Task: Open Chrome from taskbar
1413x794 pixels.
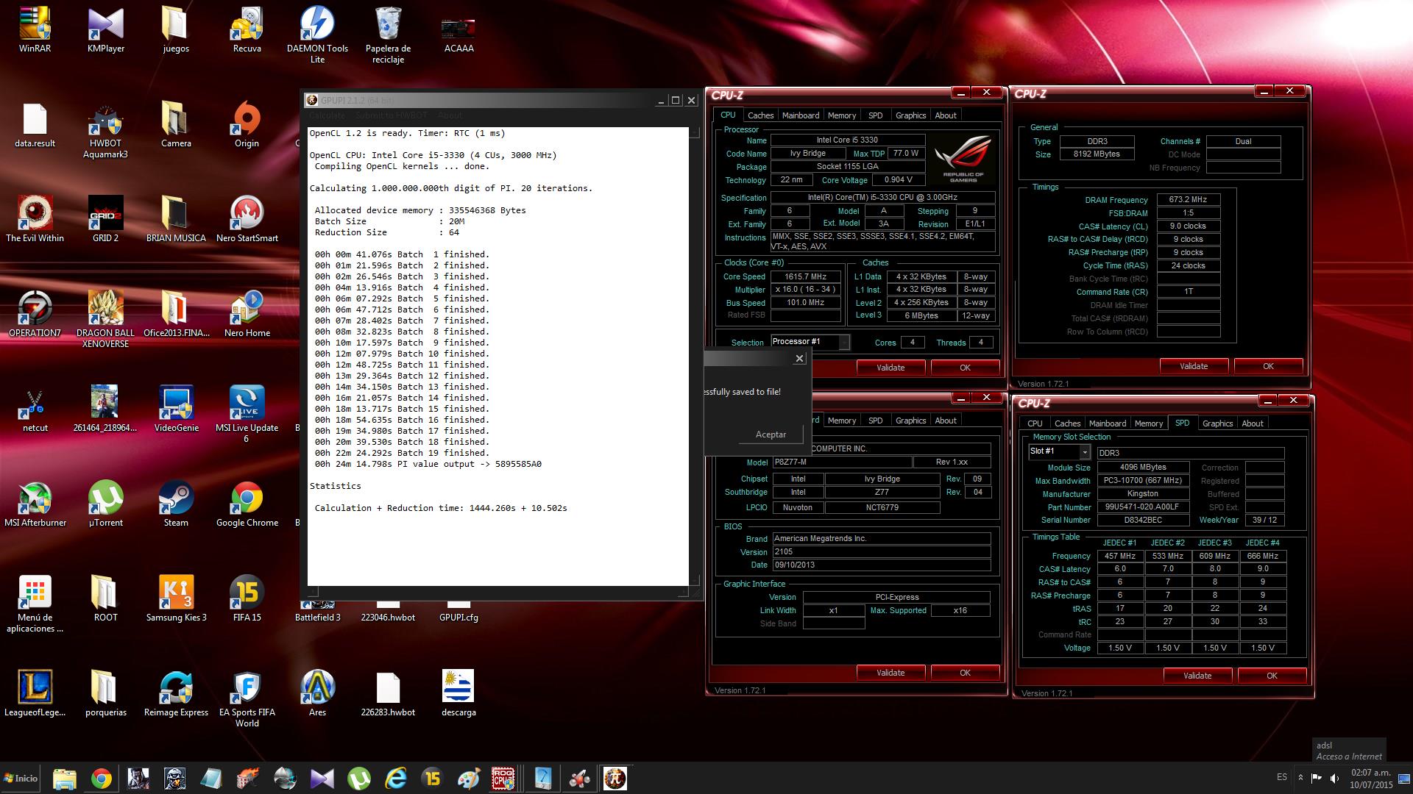Action: [102, 778]
